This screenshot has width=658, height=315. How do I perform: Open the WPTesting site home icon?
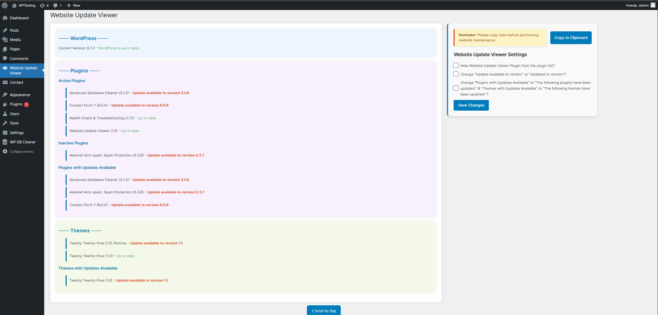point(14,6)
